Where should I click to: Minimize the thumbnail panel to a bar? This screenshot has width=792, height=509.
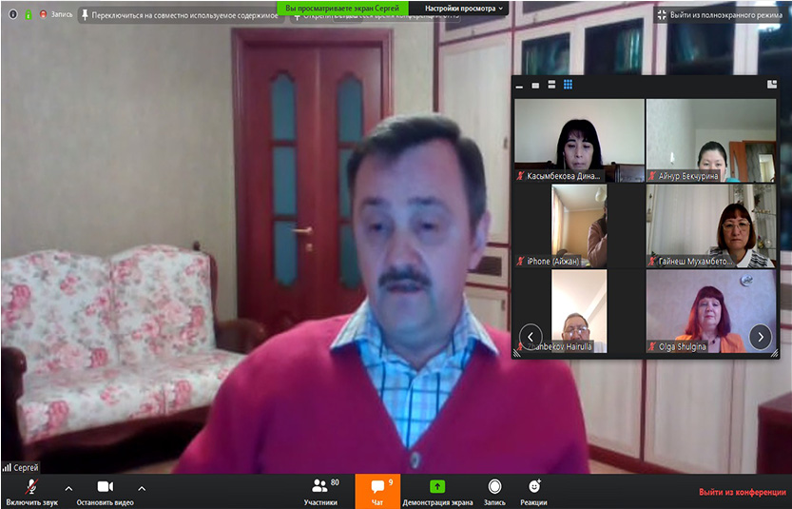[x=520, y=86]
